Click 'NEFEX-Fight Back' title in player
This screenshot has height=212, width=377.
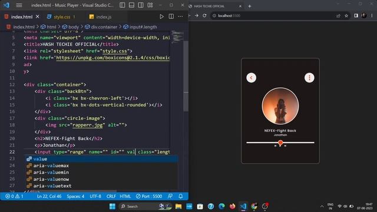click(x=280, y=131)
